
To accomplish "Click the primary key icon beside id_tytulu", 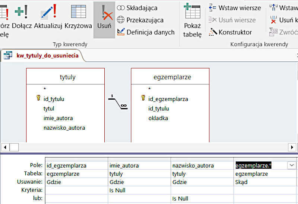I will (38, 98).
